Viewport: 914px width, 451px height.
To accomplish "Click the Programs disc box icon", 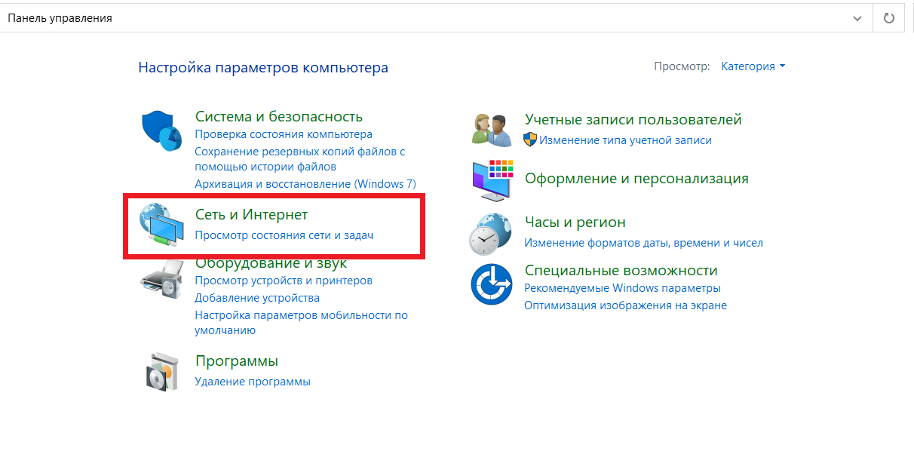I will (161, 370).
